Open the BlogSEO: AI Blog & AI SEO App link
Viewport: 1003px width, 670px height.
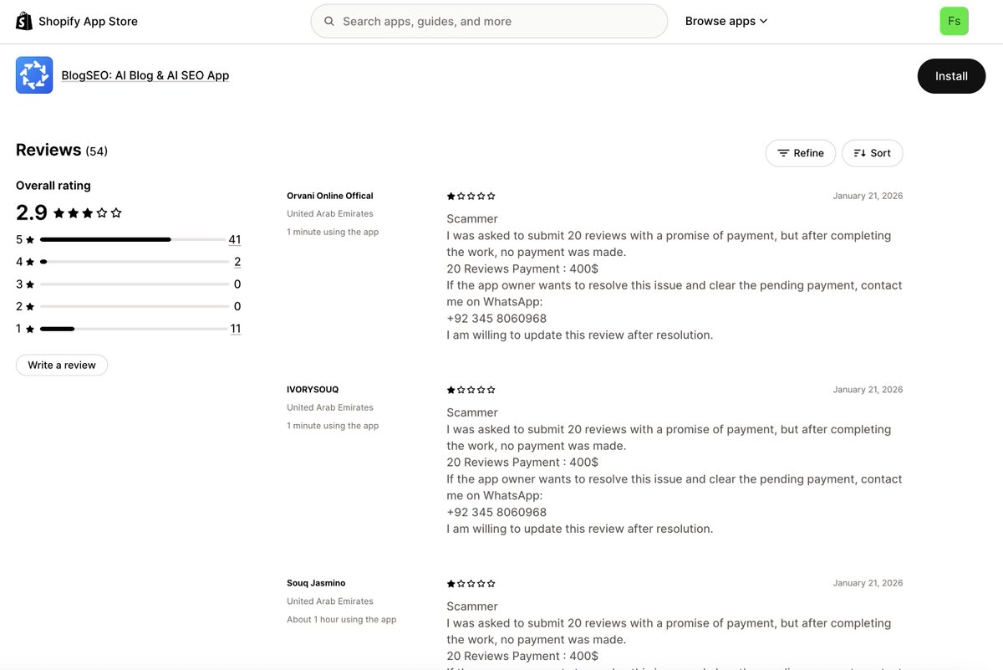(x=145, y=75)
